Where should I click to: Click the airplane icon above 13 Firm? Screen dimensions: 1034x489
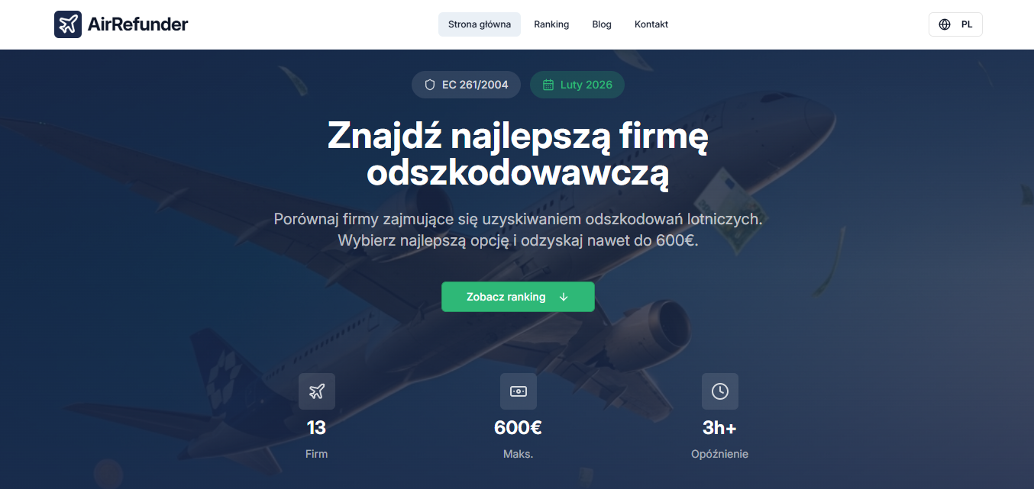coord(317,391)
